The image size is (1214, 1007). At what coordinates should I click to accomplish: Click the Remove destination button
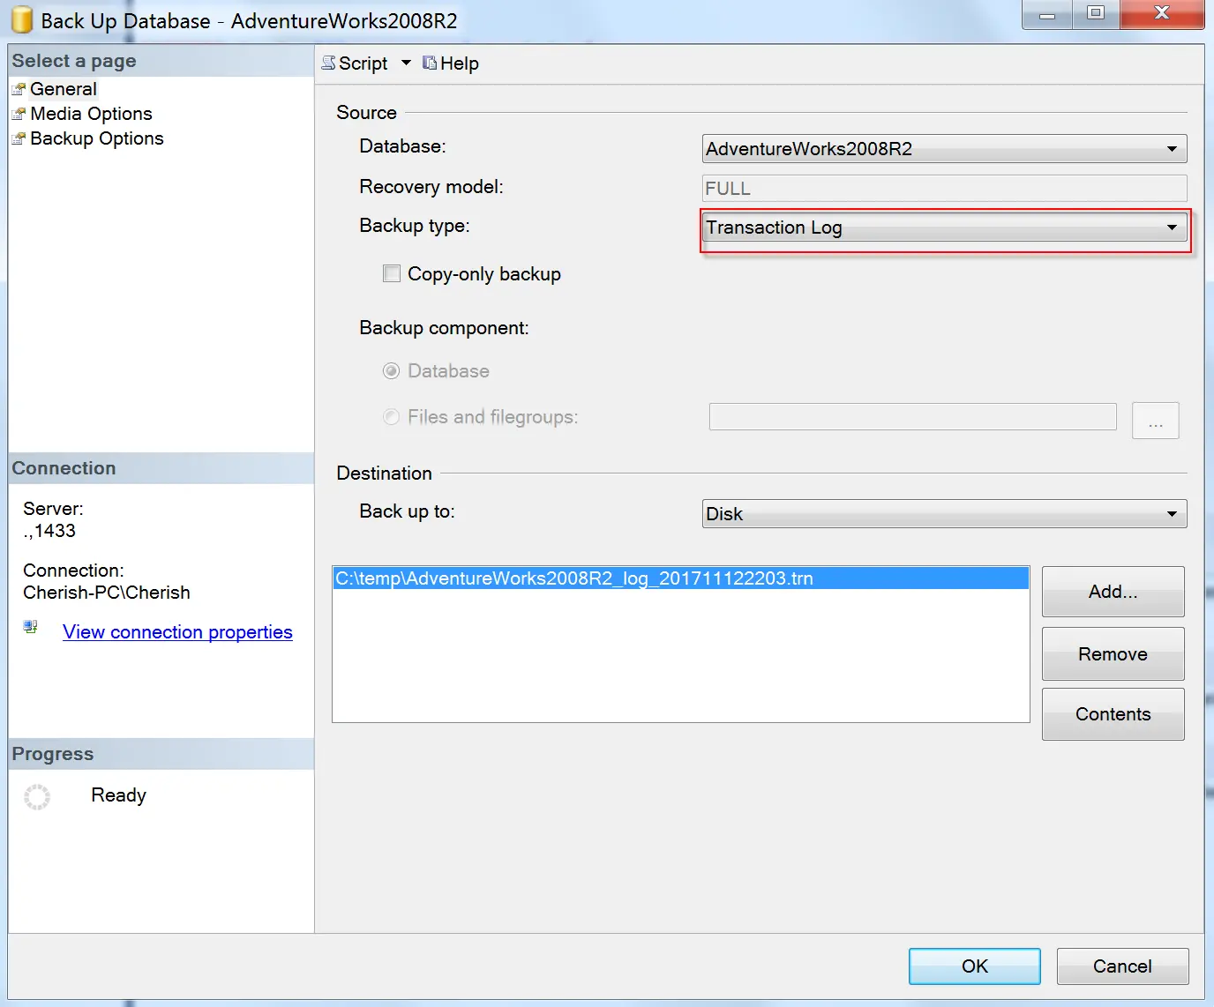(x=1113, y=654)
